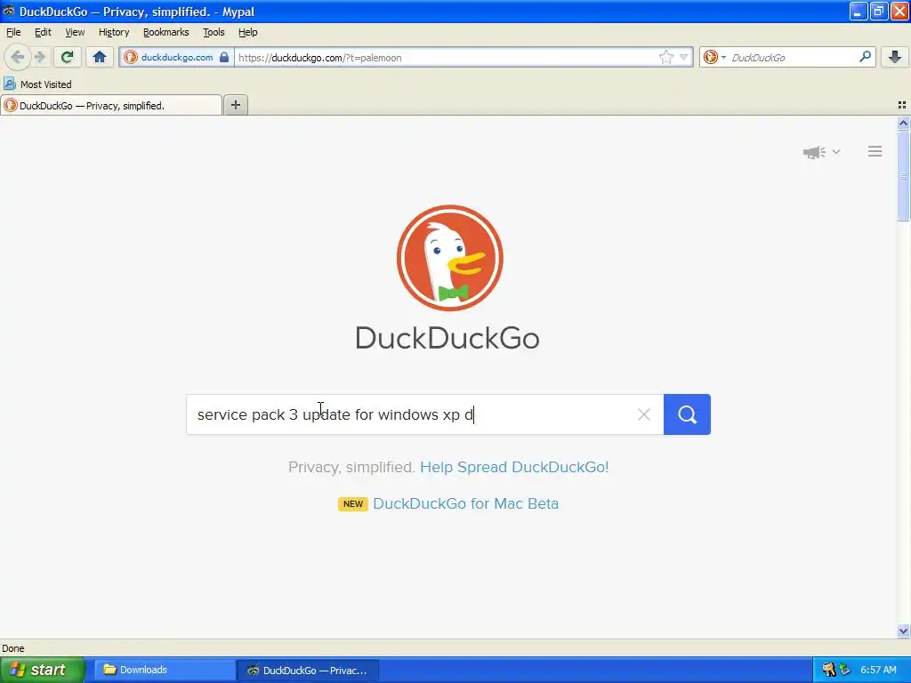
Task: Open the DuckDuckGo for Mac Beta link
Action: (x=465, y=503)
